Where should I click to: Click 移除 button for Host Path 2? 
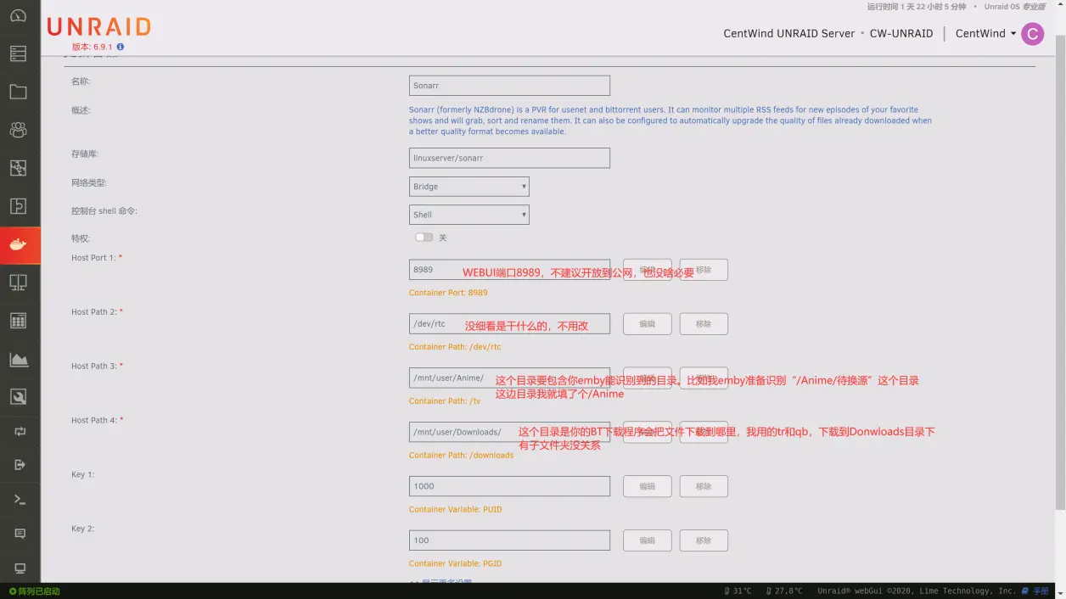coord(704,324)
